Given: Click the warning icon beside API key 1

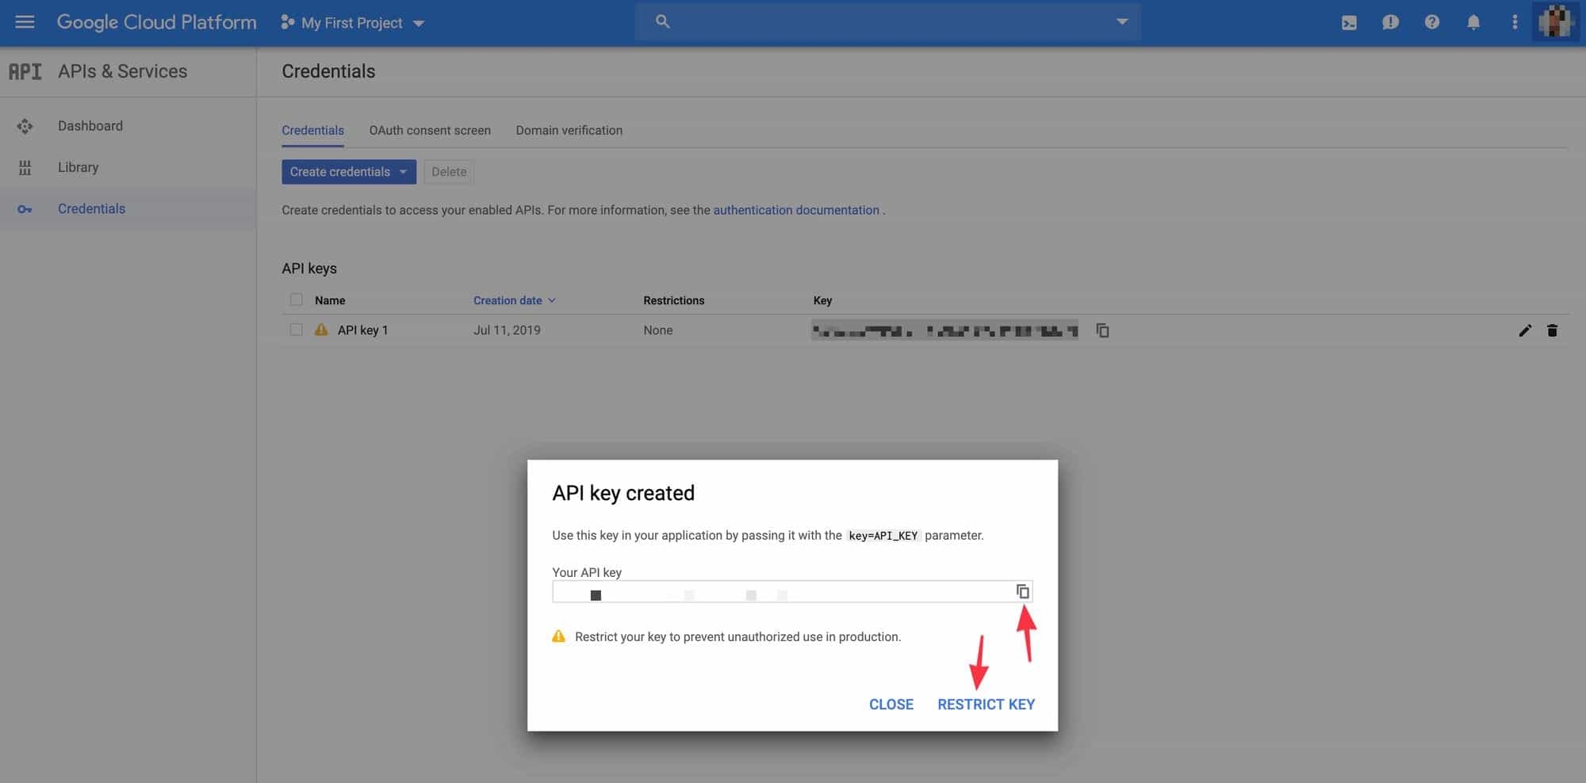Looking at the screenshot, I should pyautogui.click(x=321, y=330).
